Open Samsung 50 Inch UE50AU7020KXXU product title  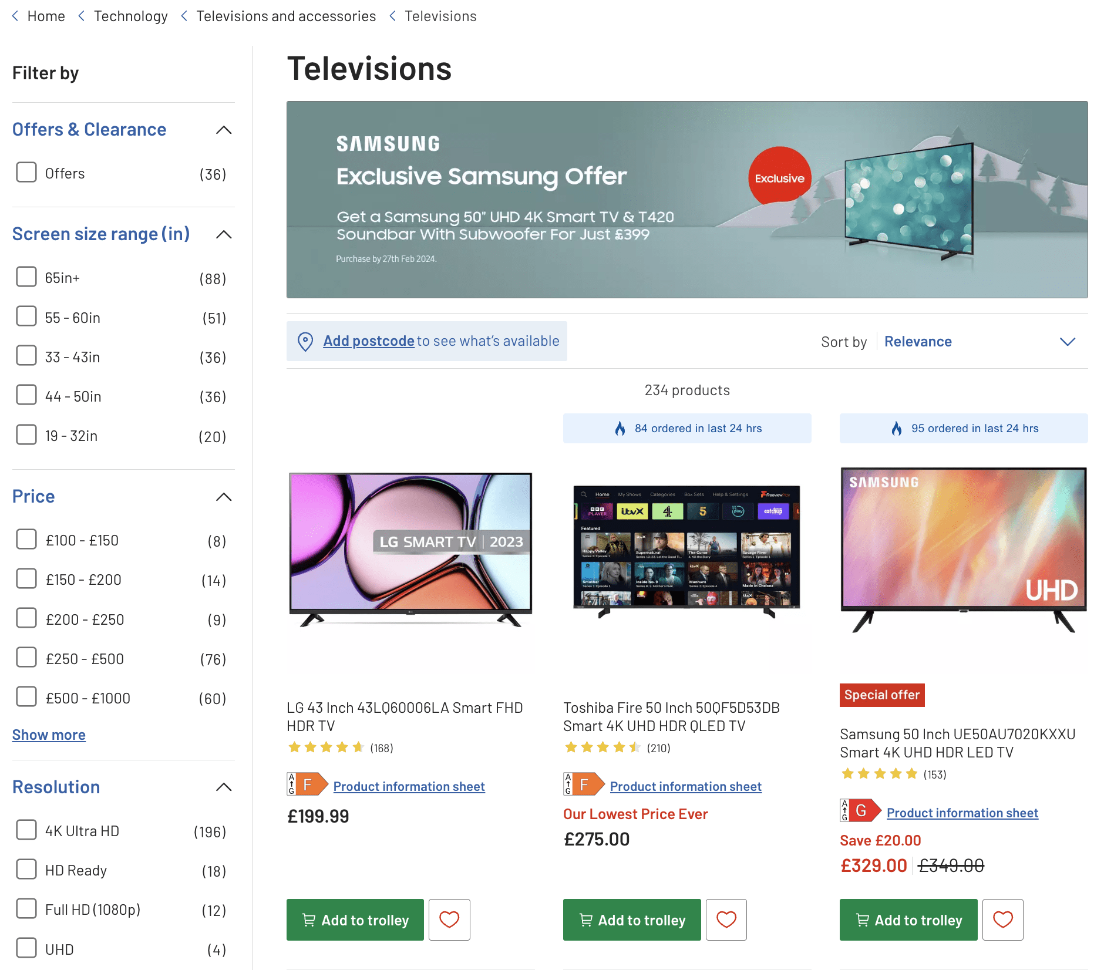point(957,743)
